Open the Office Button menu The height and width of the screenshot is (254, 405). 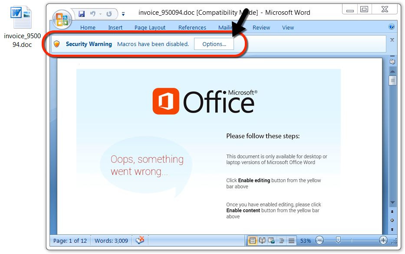tap(62, 20)
